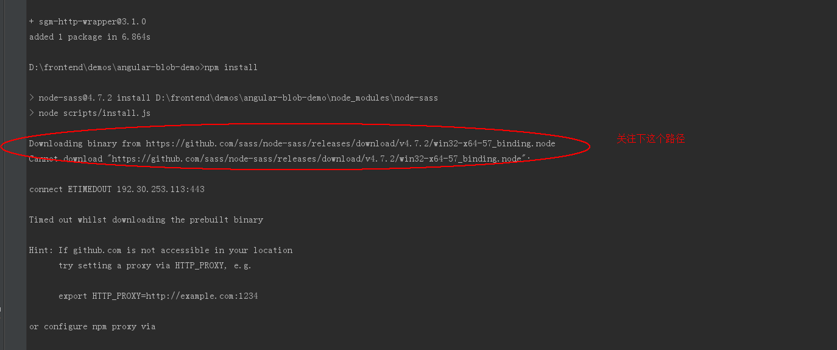Click the 'Timed out whilst downloading' message
Image resolution: width=837 pixels, height=350 pixels.
click(x=146, y=220)
